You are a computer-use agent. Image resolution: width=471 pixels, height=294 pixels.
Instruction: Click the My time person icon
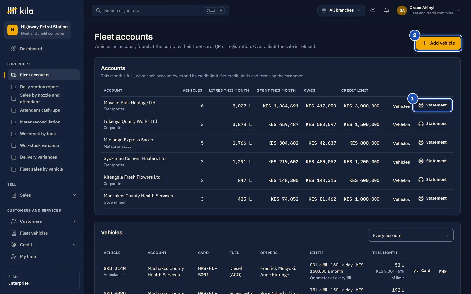(14, 257)
